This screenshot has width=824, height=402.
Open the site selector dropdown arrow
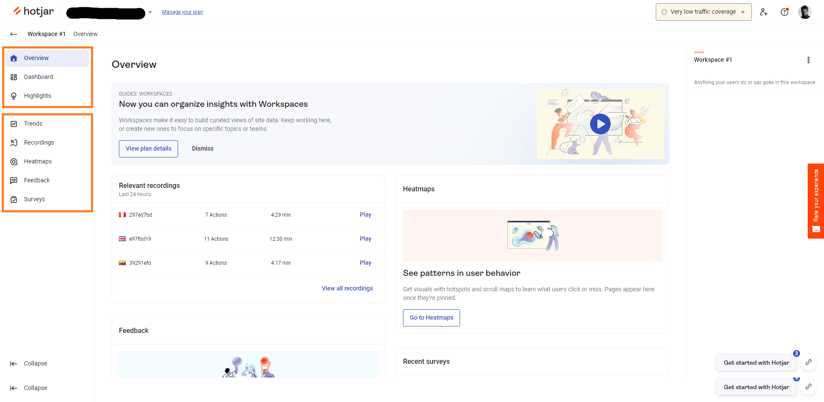click(x=150, y=12)
